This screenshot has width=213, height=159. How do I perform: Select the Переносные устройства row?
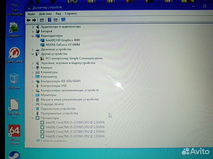[x=55, y=109]
